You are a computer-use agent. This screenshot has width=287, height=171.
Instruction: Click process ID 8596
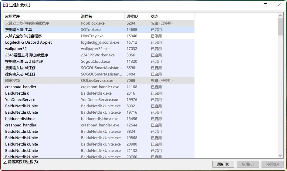131,68
